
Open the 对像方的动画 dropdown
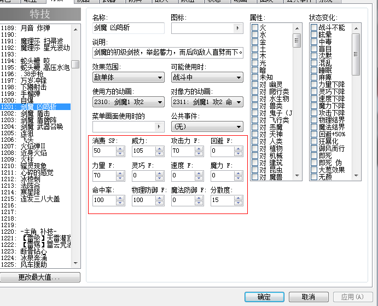click(x=207, y=102)
